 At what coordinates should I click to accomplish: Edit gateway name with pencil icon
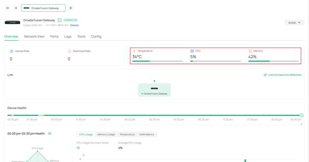60,20
